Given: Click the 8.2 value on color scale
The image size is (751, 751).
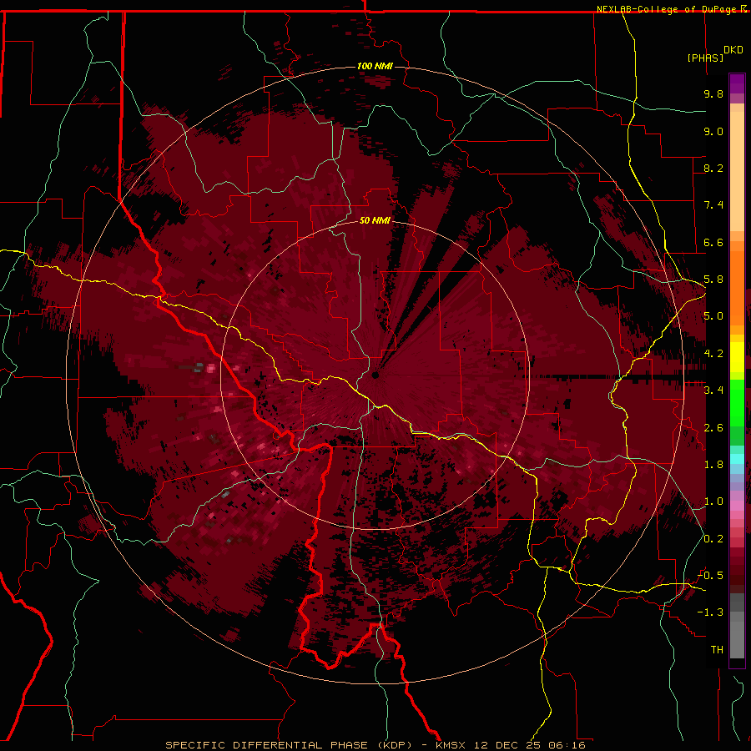Looking at the screenshot, I should click(713, 168).
